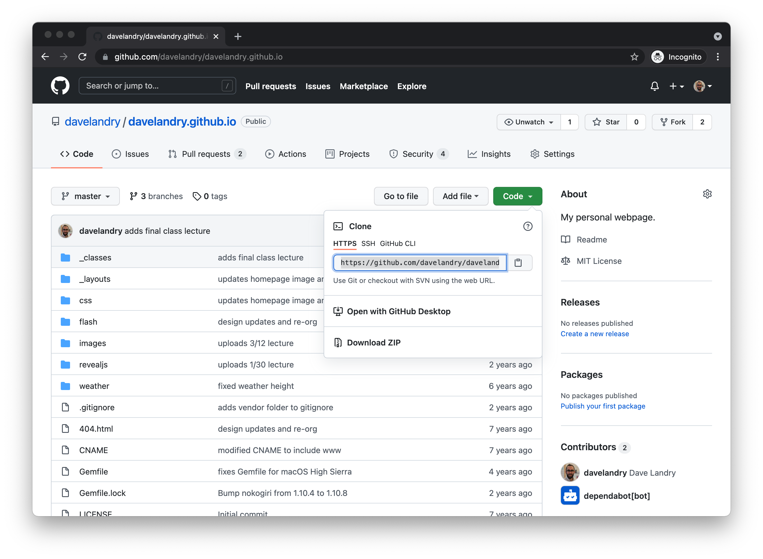Open the Unwatch dropdown
Viewport: 763px width, 559px height.
529,122
